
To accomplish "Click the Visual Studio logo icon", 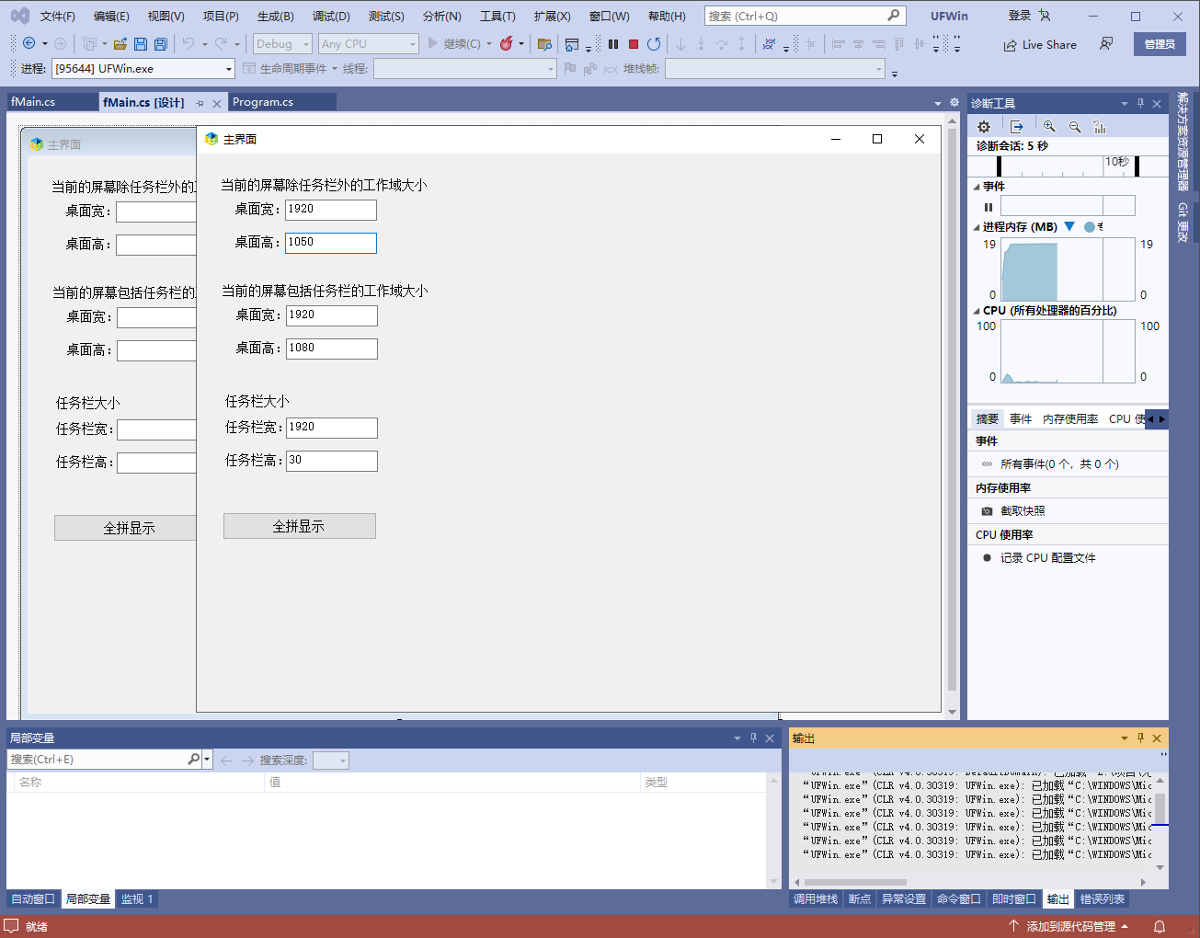I will tap(19, 16).
